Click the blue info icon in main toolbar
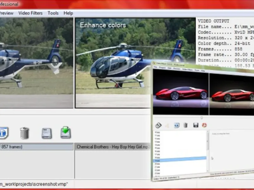The image size is (254, 190). click(4, 133)
